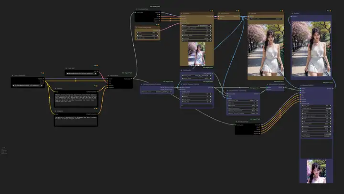Open the checkpoint name dropdown in Load Checkpoint

(28, 85)
